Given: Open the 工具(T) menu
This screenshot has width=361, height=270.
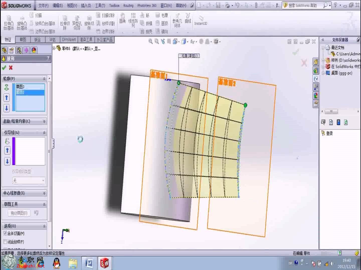Looking at the screenshot, I should 100,5.
